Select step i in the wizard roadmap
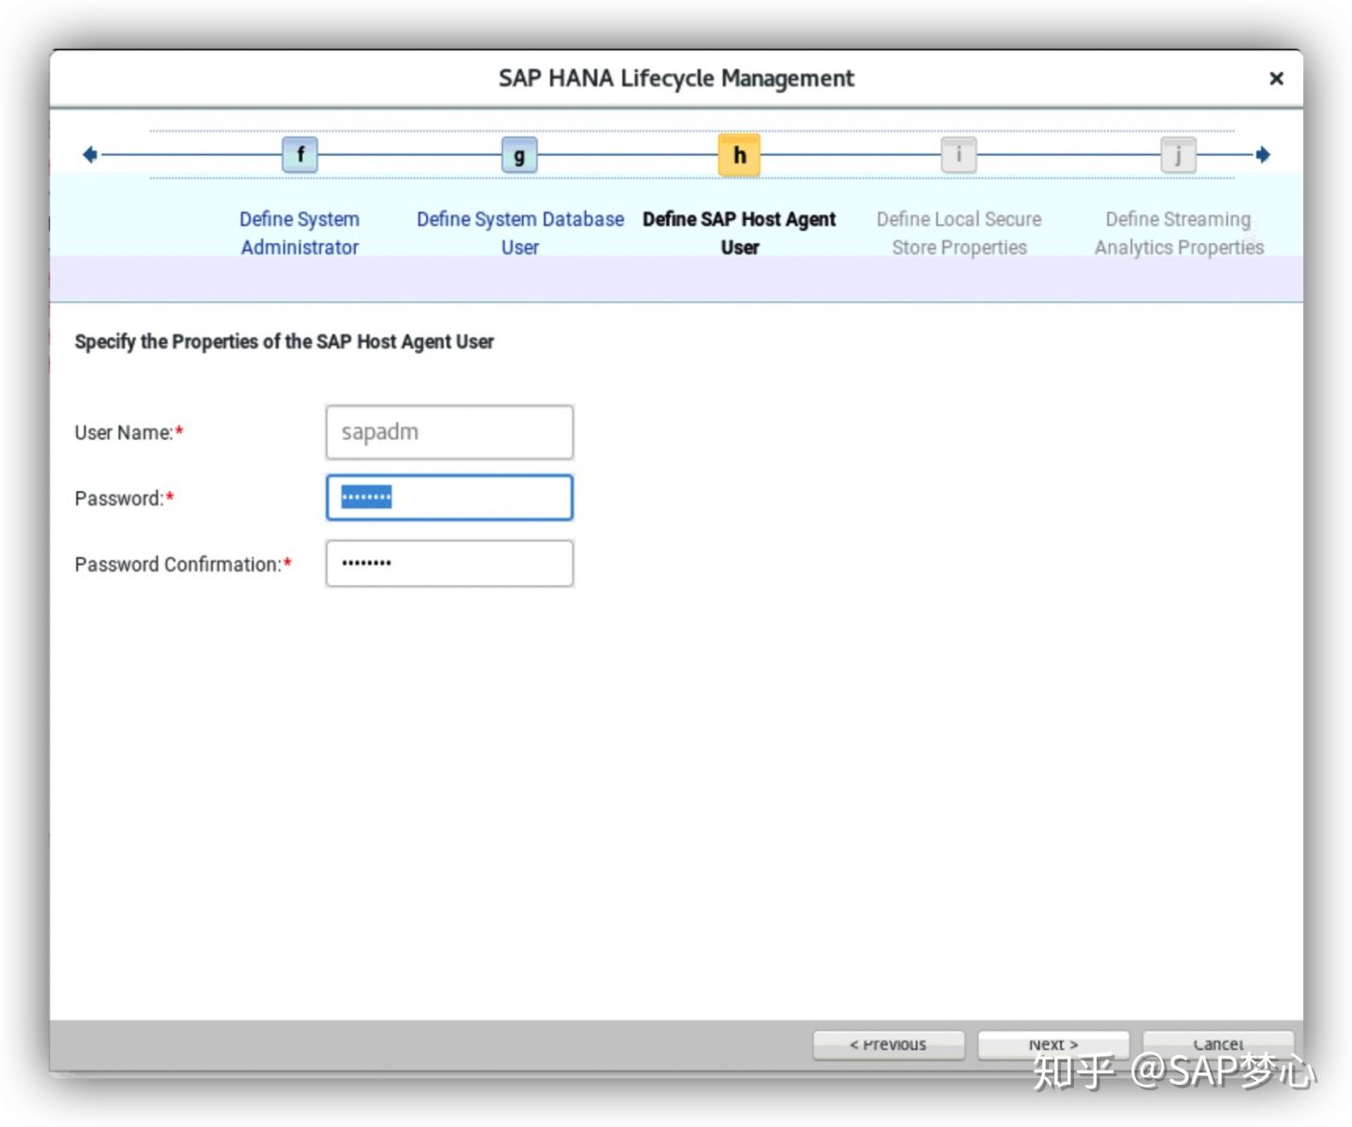Image resolution: width=1352 pixels, height=1127 pixels. tap(959, 154)
